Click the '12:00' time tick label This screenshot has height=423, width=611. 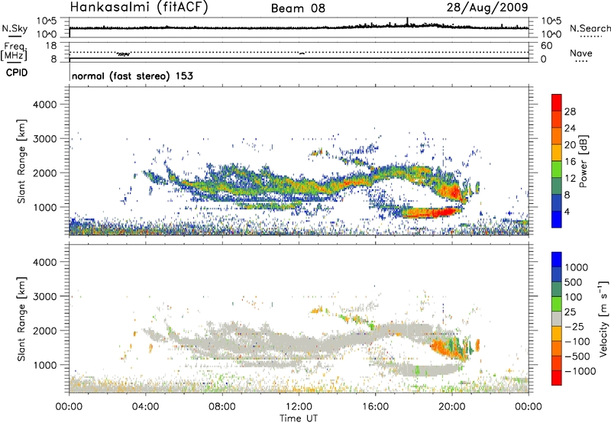(x=299, y=407)
